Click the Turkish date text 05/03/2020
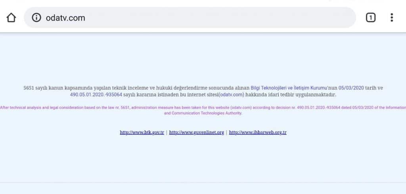This screenshot has height=194, width=406. coord(351,88)
